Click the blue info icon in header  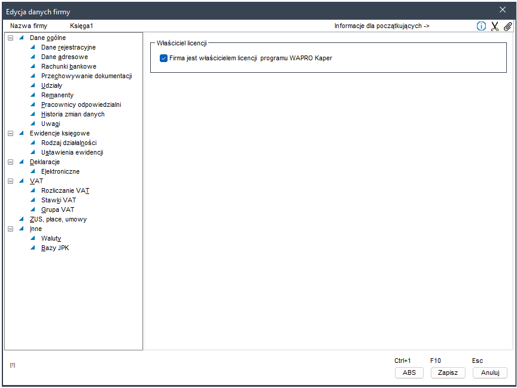click(481, 26)
